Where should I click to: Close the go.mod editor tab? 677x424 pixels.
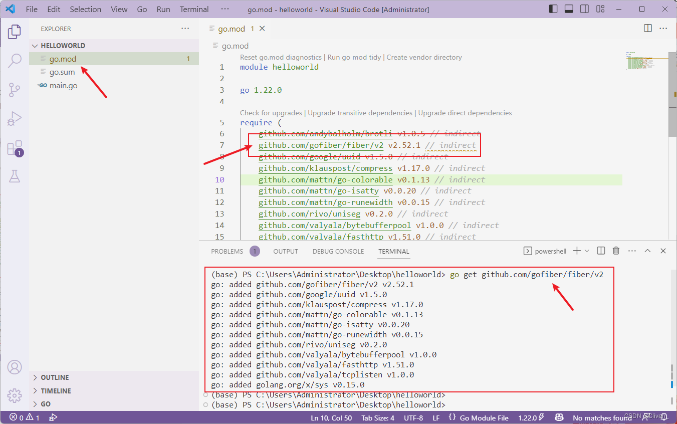click(x=263, y=29)
